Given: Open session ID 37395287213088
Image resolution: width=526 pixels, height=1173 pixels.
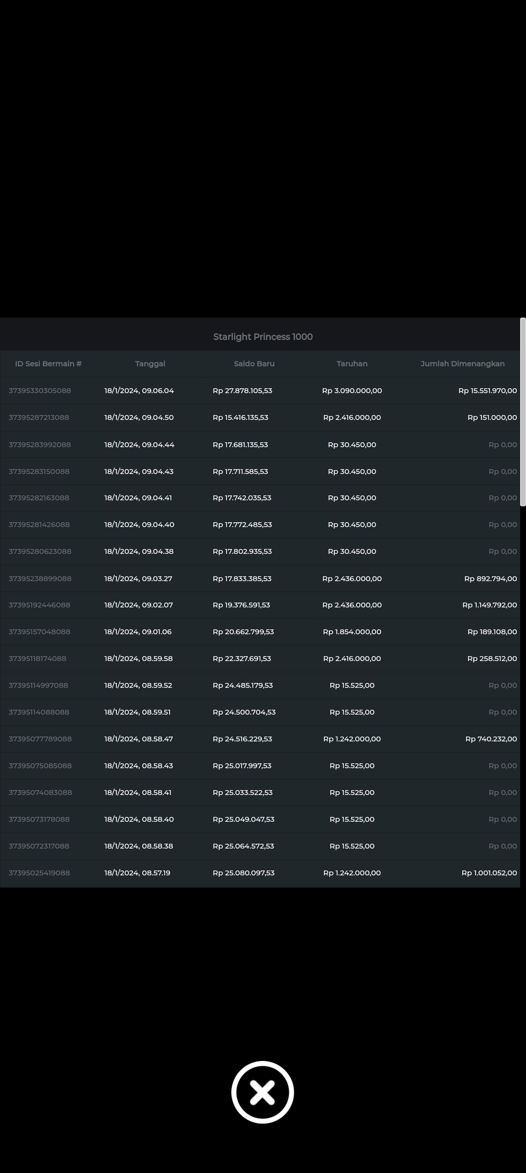Looking at the screenshot, I should tap(39, 417).
